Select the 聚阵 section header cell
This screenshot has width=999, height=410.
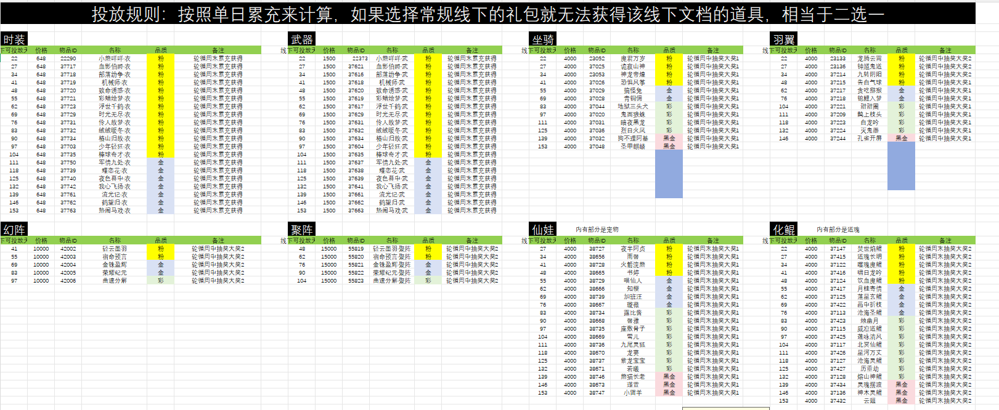[x=302, y=230]
